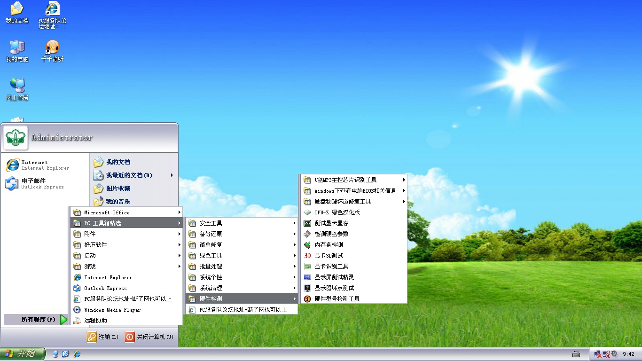Click the disconnected wireless network tray icon
Image resolution: width=642 pixels, height=361 pixels.
606,354
